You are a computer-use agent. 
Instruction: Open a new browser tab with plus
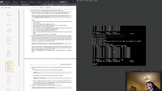tap(68, 2)
